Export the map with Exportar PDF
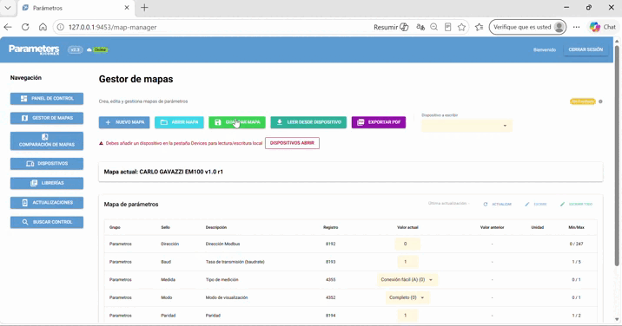This screenshot has height=326, width=622. (379, 122)
